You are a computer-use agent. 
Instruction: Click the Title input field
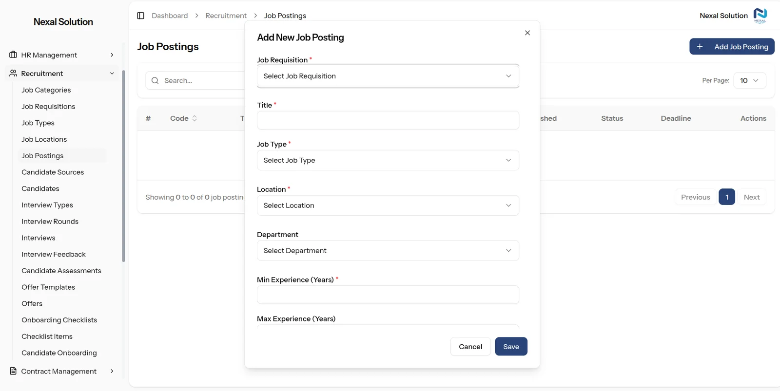[x=388, y=120]
